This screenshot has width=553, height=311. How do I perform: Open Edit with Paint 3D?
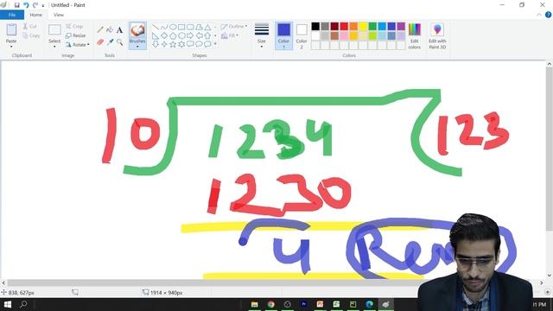[437, 36]
